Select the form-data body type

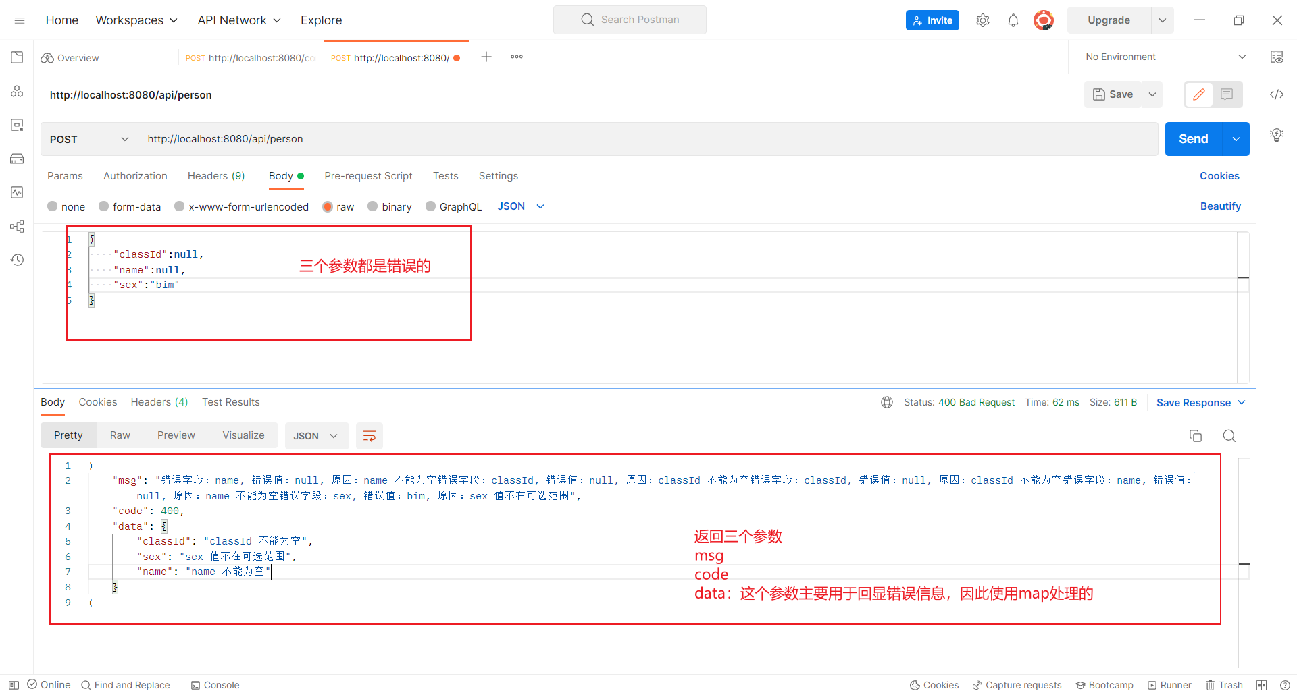point(130,206)
